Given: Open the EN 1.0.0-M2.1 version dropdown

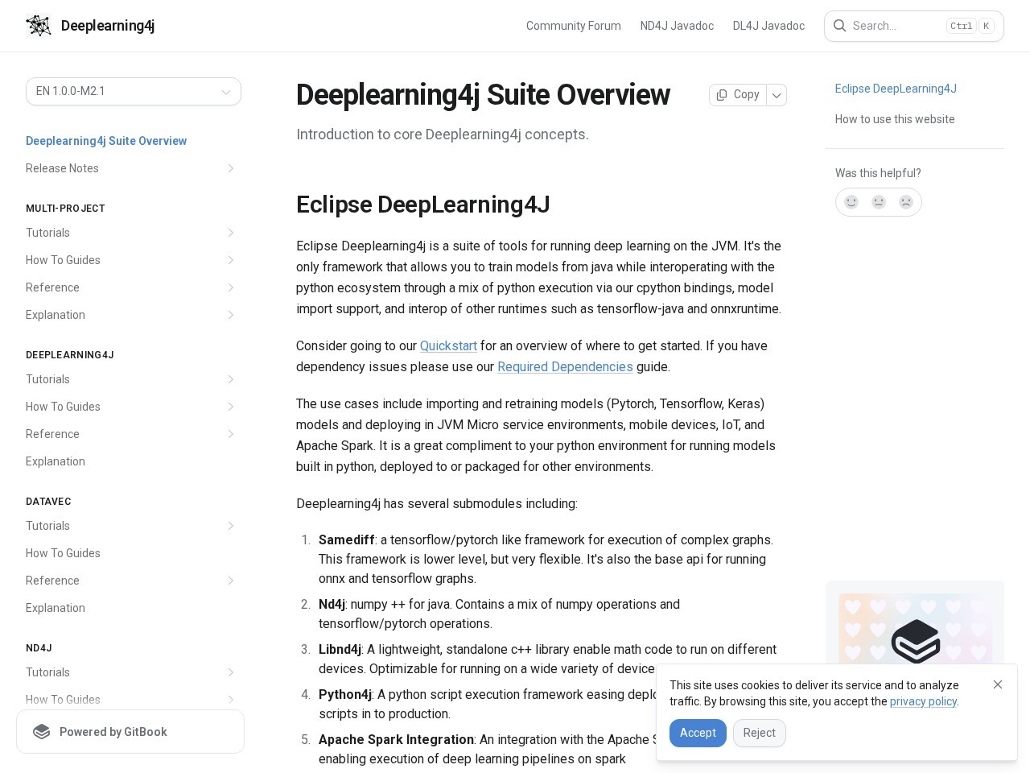Looking at the screenshot, I should click(x=134, y=91).
